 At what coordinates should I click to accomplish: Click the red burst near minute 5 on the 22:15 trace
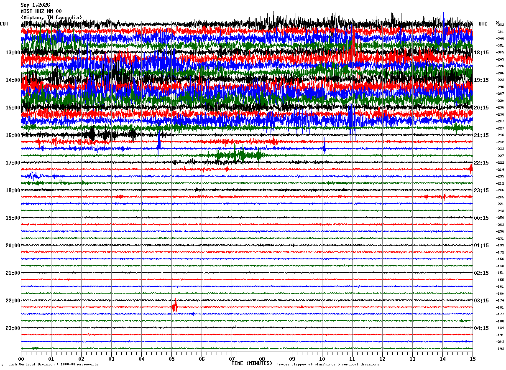[x=174, y=307]
